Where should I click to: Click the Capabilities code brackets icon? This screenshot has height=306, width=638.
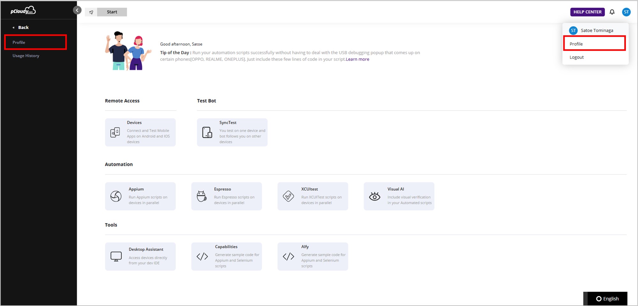click(202, 257)
